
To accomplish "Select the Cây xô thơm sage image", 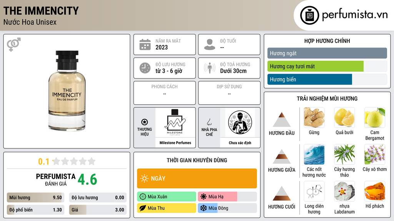I will pos(375,154).
